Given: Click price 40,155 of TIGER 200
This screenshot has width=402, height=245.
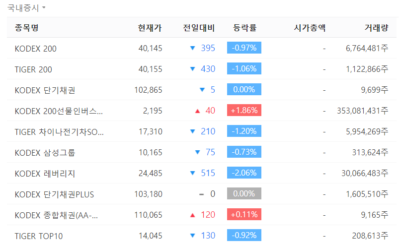Looking at the screenshot, I should pos(150,69).
